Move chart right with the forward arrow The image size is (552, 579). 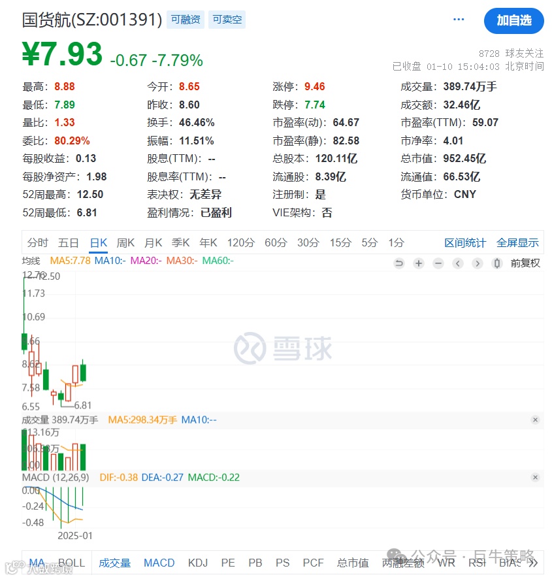pyautogui.click(x=478, y=263)
